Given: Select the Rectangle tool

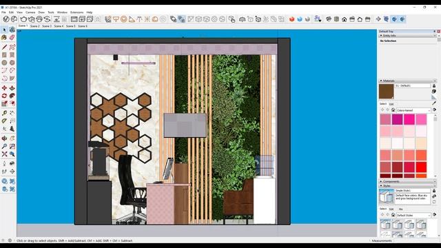Looking at the screenshot, I should click(x=4, y=55).
